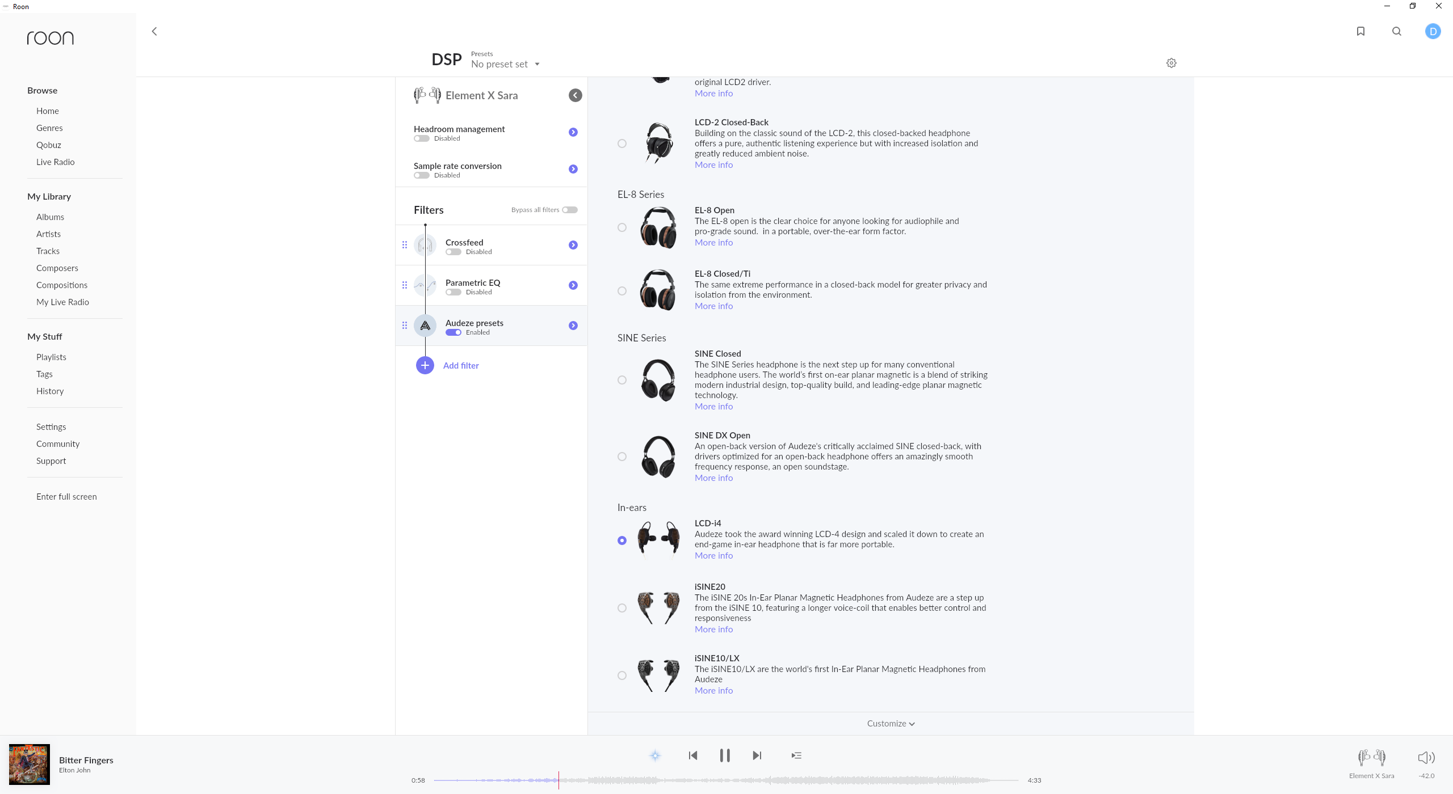Go back using the top-left arrow

click(154, 31)
